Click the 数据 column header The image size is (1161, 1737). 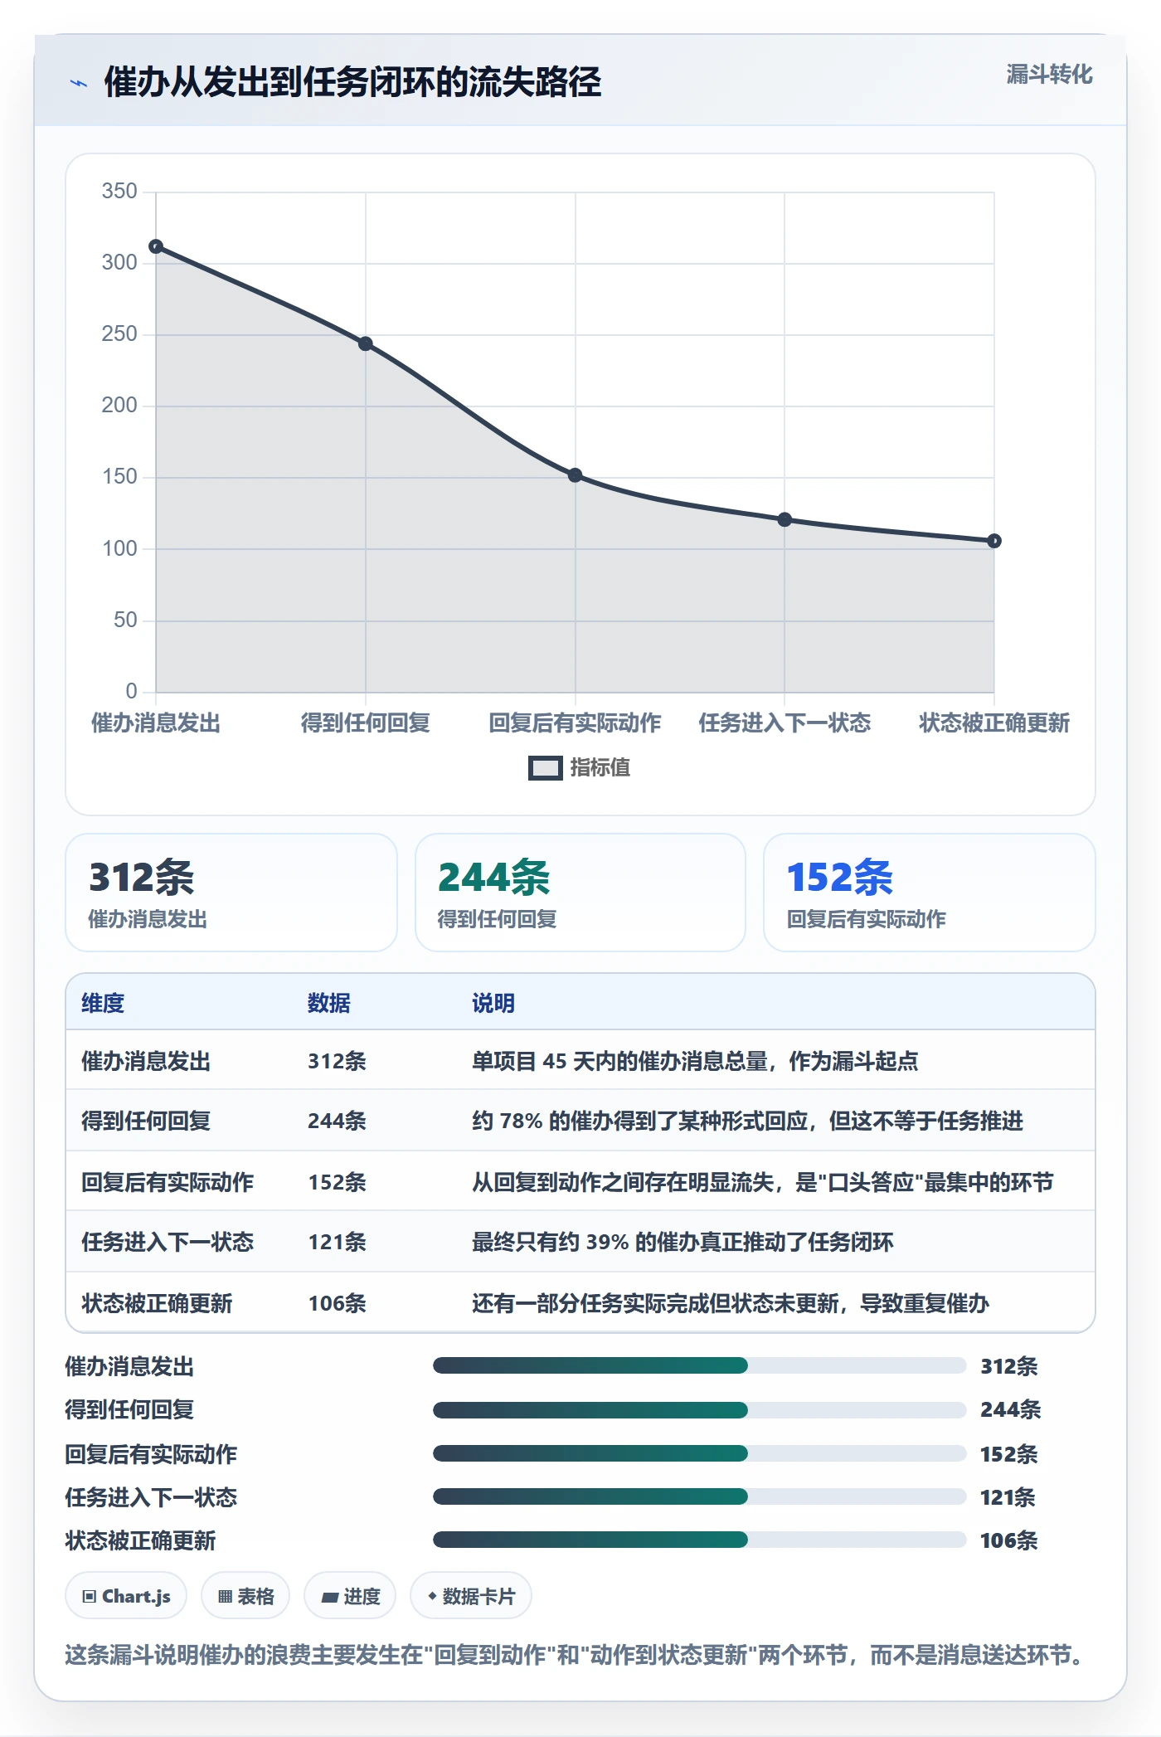(x=329, y=1003)
